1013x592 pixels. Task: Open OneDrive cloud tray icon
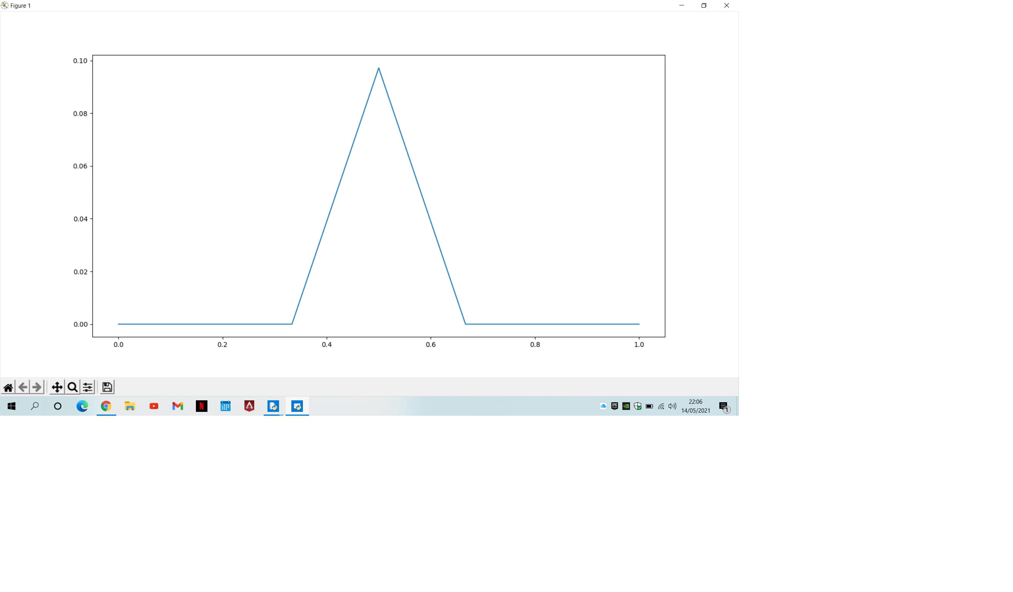pos(603,406)
